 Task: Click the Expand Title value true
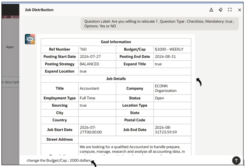tap(158, 64)
